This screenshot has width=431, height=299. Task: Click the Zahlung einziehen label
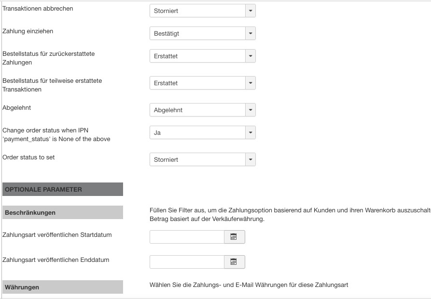click(28, 31)
